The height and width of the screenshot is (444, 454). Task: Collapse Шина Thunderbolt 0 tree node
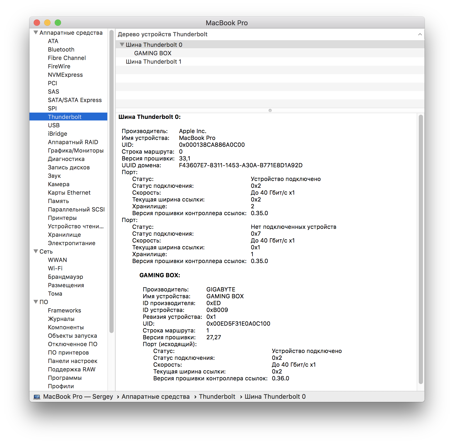[x=122, y=45]
